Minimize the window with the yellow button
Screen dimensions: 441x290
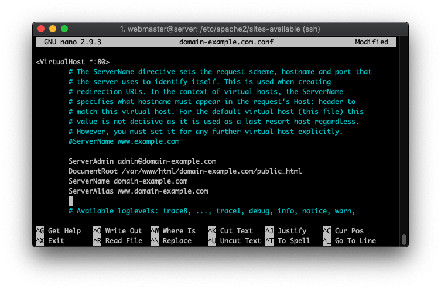(53, 29)
